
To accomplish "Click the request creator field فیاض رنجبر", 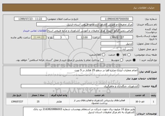I will pyautogui.click(x=90, y=31).
